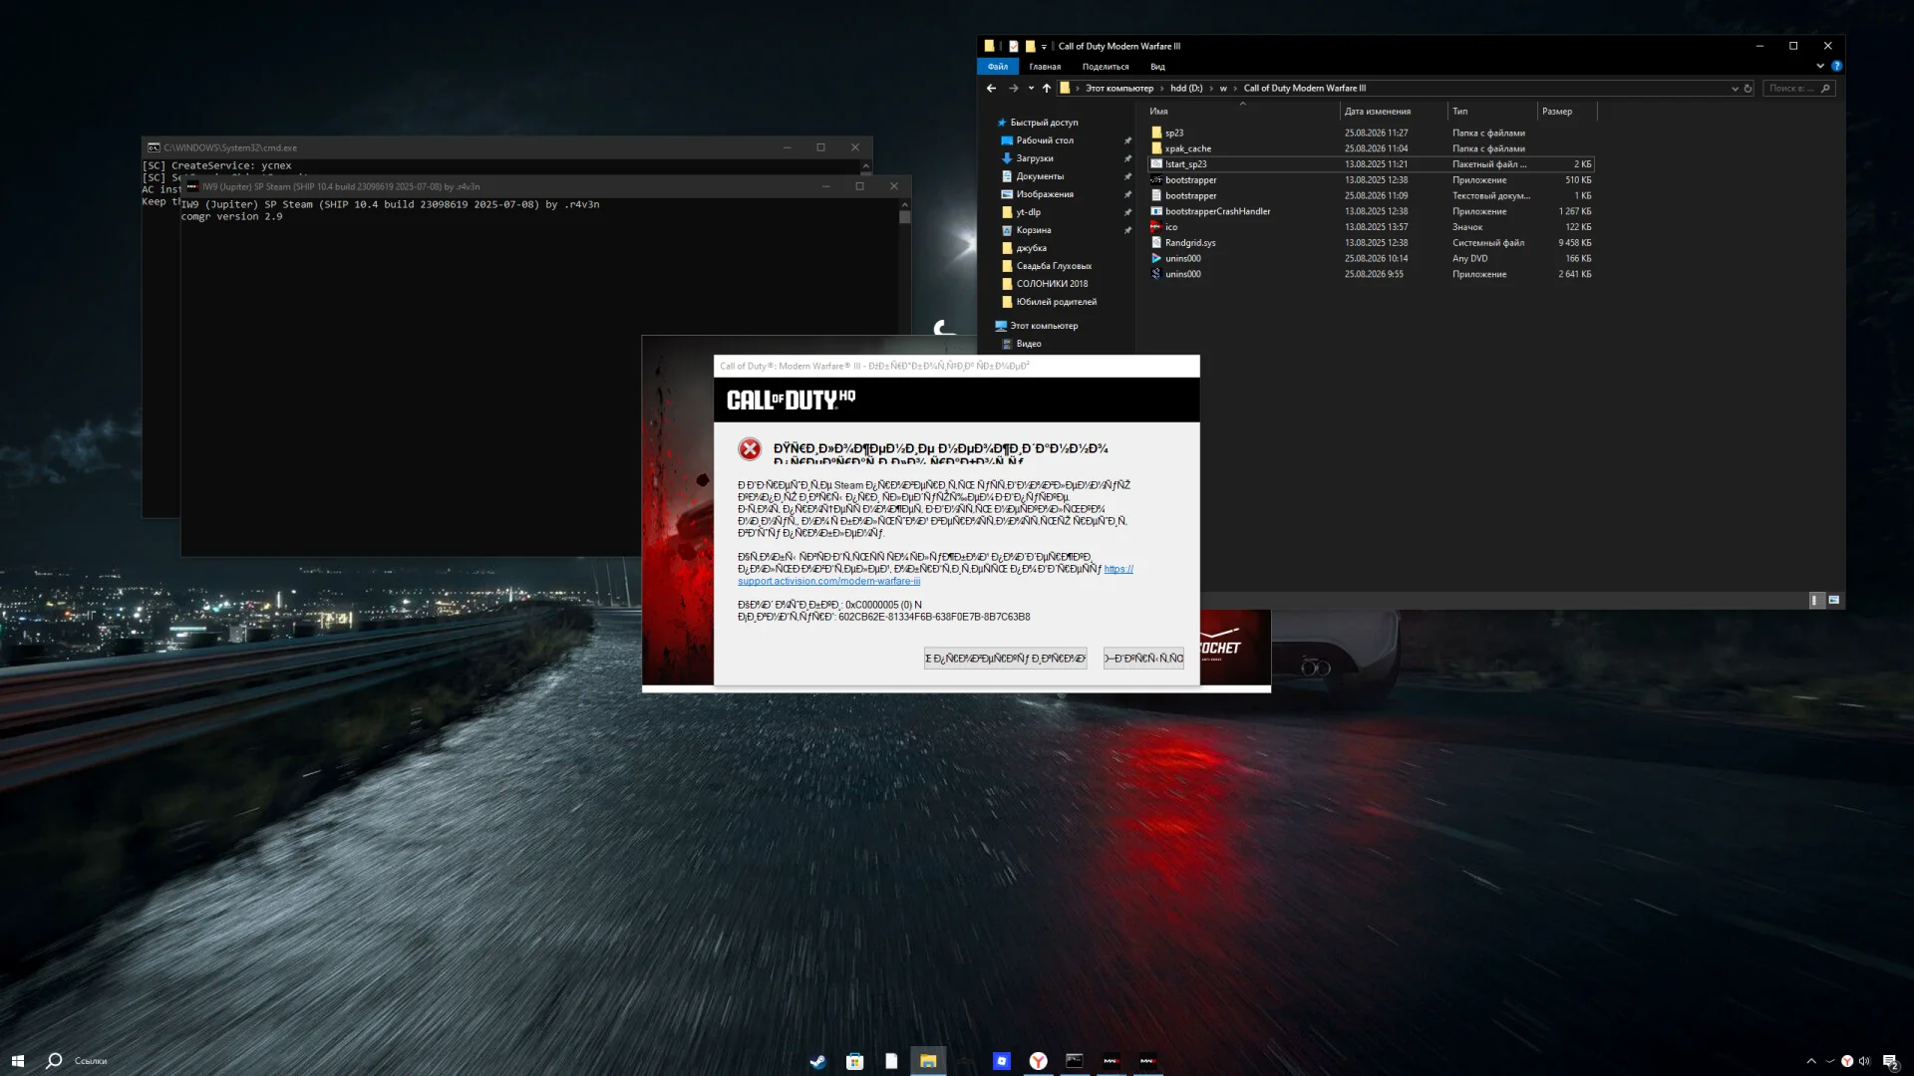
Task: Open Yandex Browser from the taskbar
Action: coord(1038,1061)
